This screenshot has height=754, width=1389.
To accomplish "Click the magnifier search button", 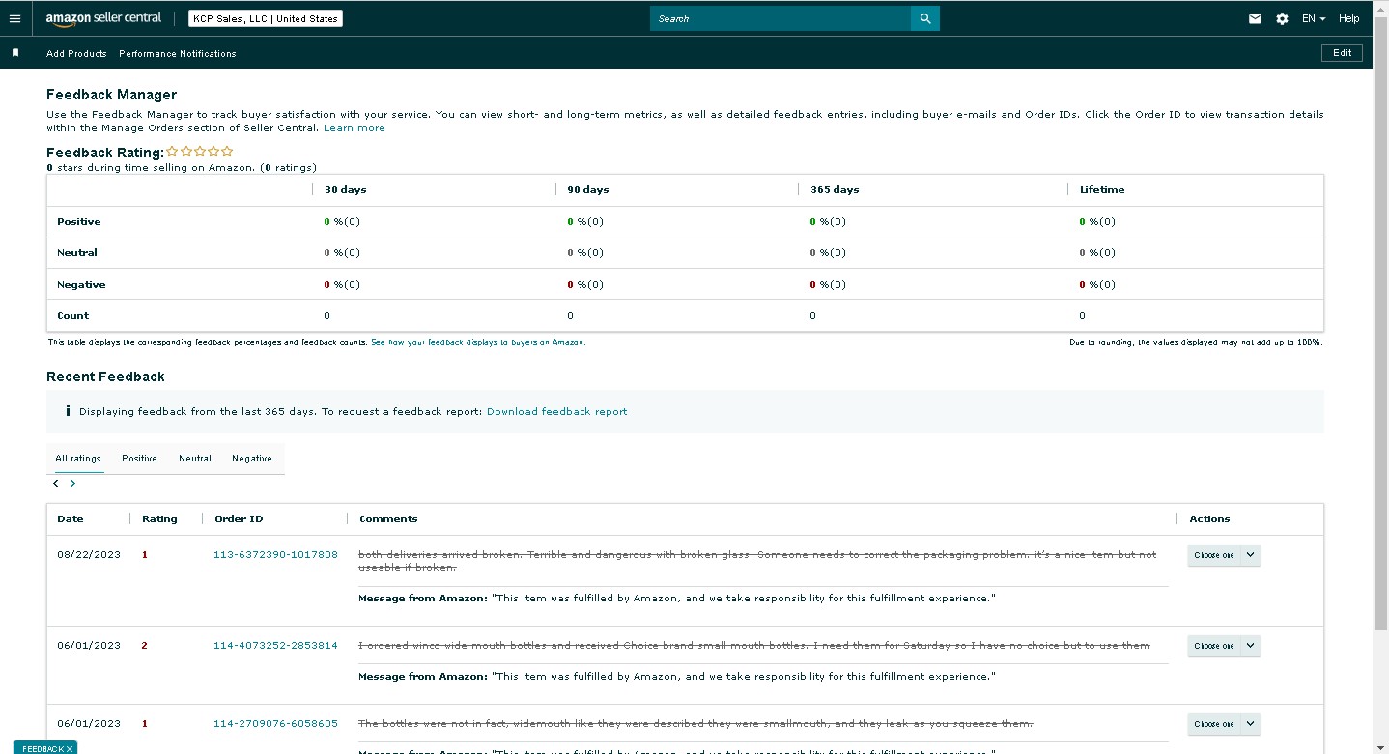I will tap(925, 18).
